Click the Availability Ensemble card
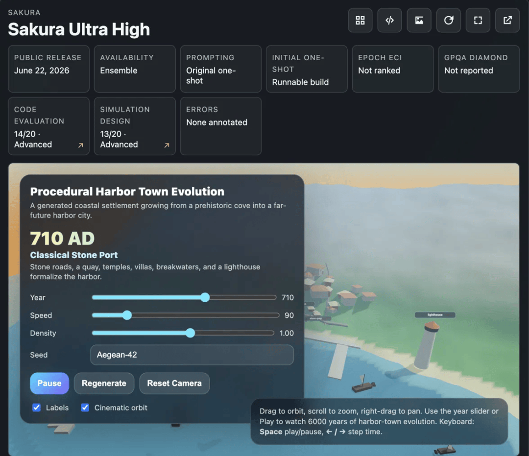 135,69
